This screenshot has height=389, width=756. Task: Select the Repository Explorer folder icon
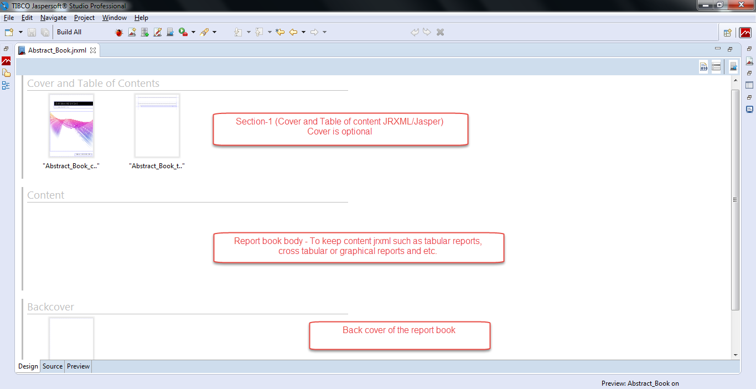pos(6,72)
